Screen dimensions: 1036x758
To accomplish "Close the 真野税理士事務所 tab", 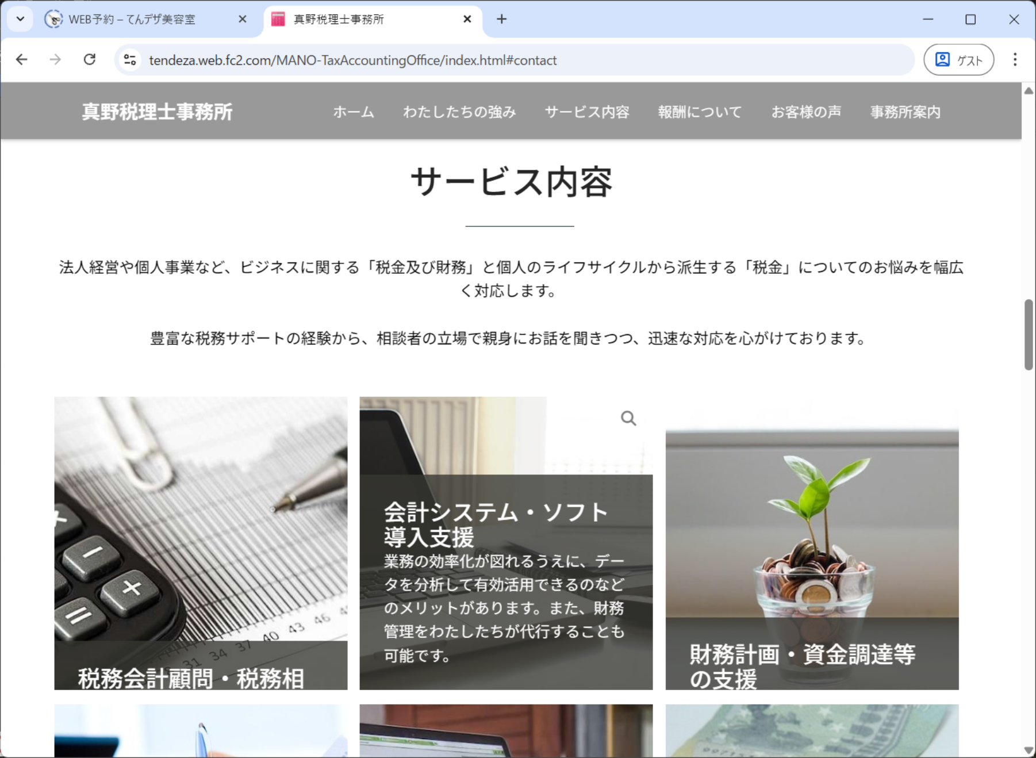I will (467, 19).
